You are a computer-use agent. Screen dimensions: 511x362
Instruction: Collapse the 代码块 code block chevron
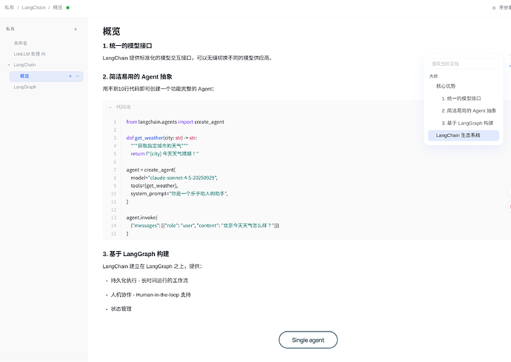pos(110,107)
